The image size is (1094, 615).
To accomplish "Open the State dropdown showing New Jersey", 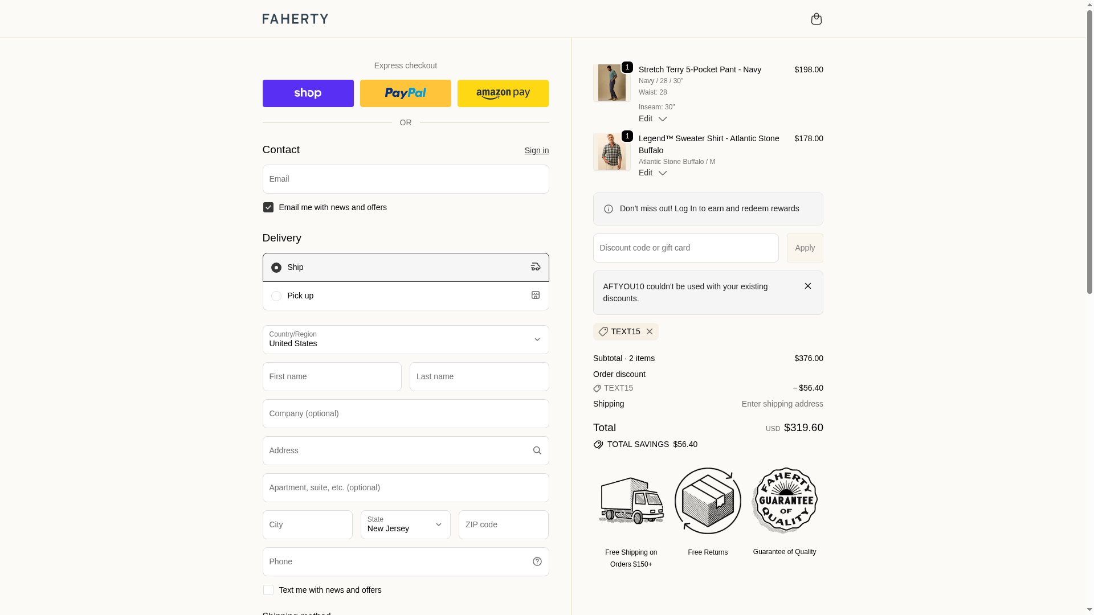I will tap(405, 524).
